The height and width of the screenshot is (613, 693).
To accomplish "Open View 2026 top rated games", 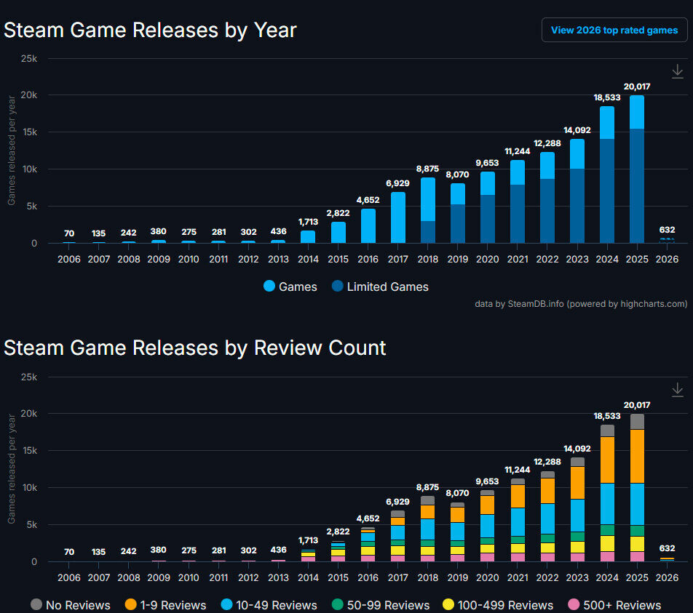I will pos(614,30).
